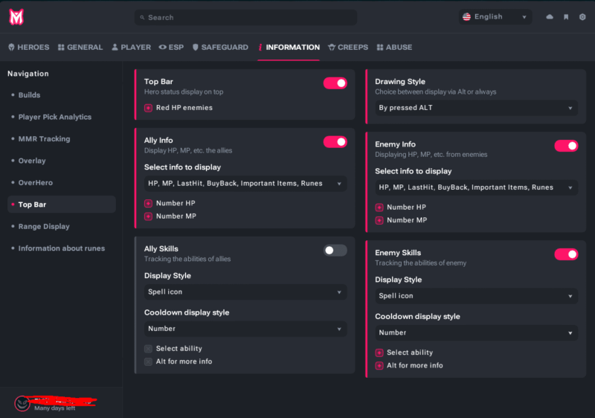Enable the Ally Skills switch
Viewport: 595px width, 418px height.
(x=335, y=251)
